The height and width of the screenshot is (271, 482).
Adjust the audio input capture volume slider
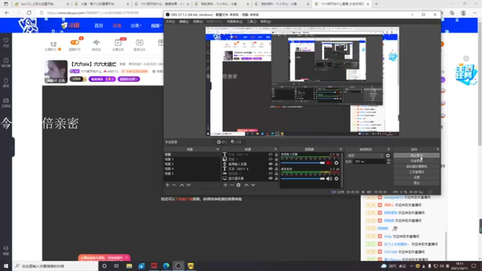coord(303,163)
